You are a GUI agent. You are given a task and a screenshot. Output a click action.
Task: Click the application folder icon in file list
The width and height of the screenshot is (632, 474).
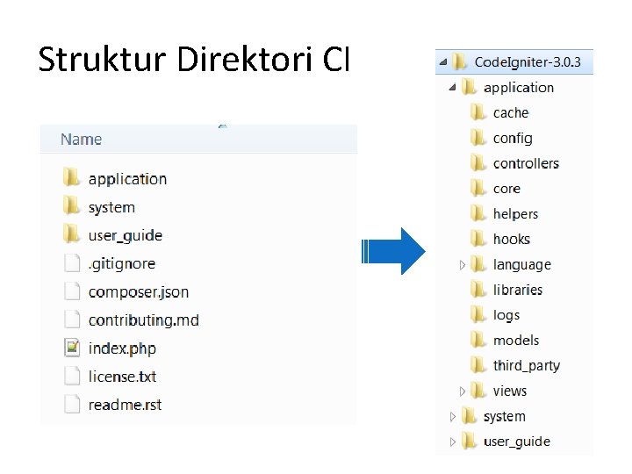coord(71,177)
